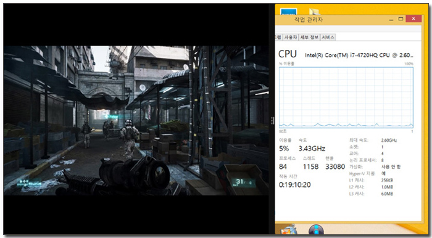Click the blue desktop icon above Task Manager
This screenshot has width=432, height=238.
[x=288, y=11]
